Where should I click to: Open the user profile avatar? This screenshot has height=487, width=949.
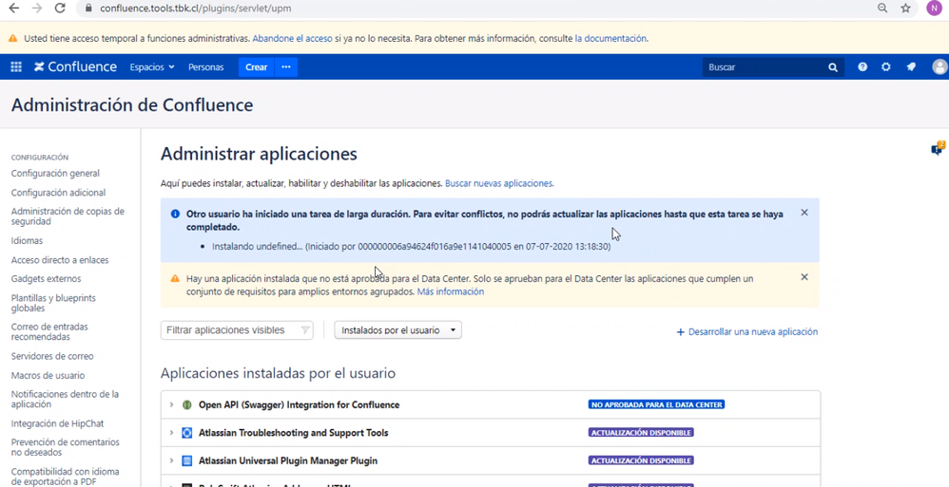939,67
